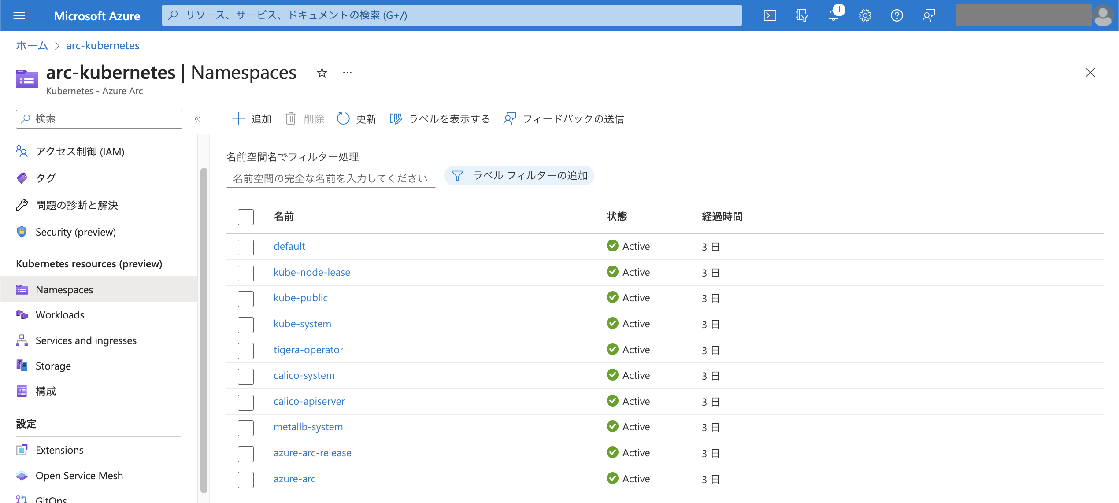Viewport: 1119px width, 503px height.
Task: Check the azure-arc row
Action: click(246, 480)
